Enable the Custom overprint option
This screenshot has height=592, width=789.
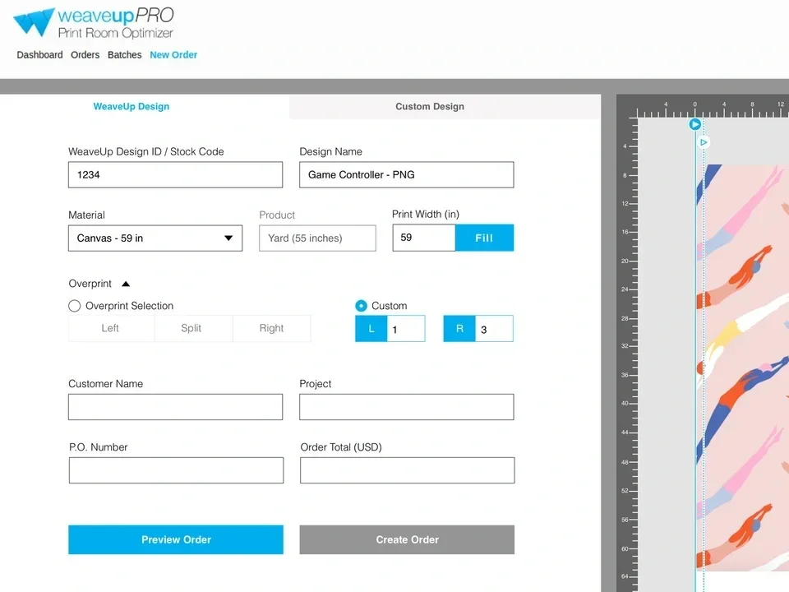click(x=361, y=305)
